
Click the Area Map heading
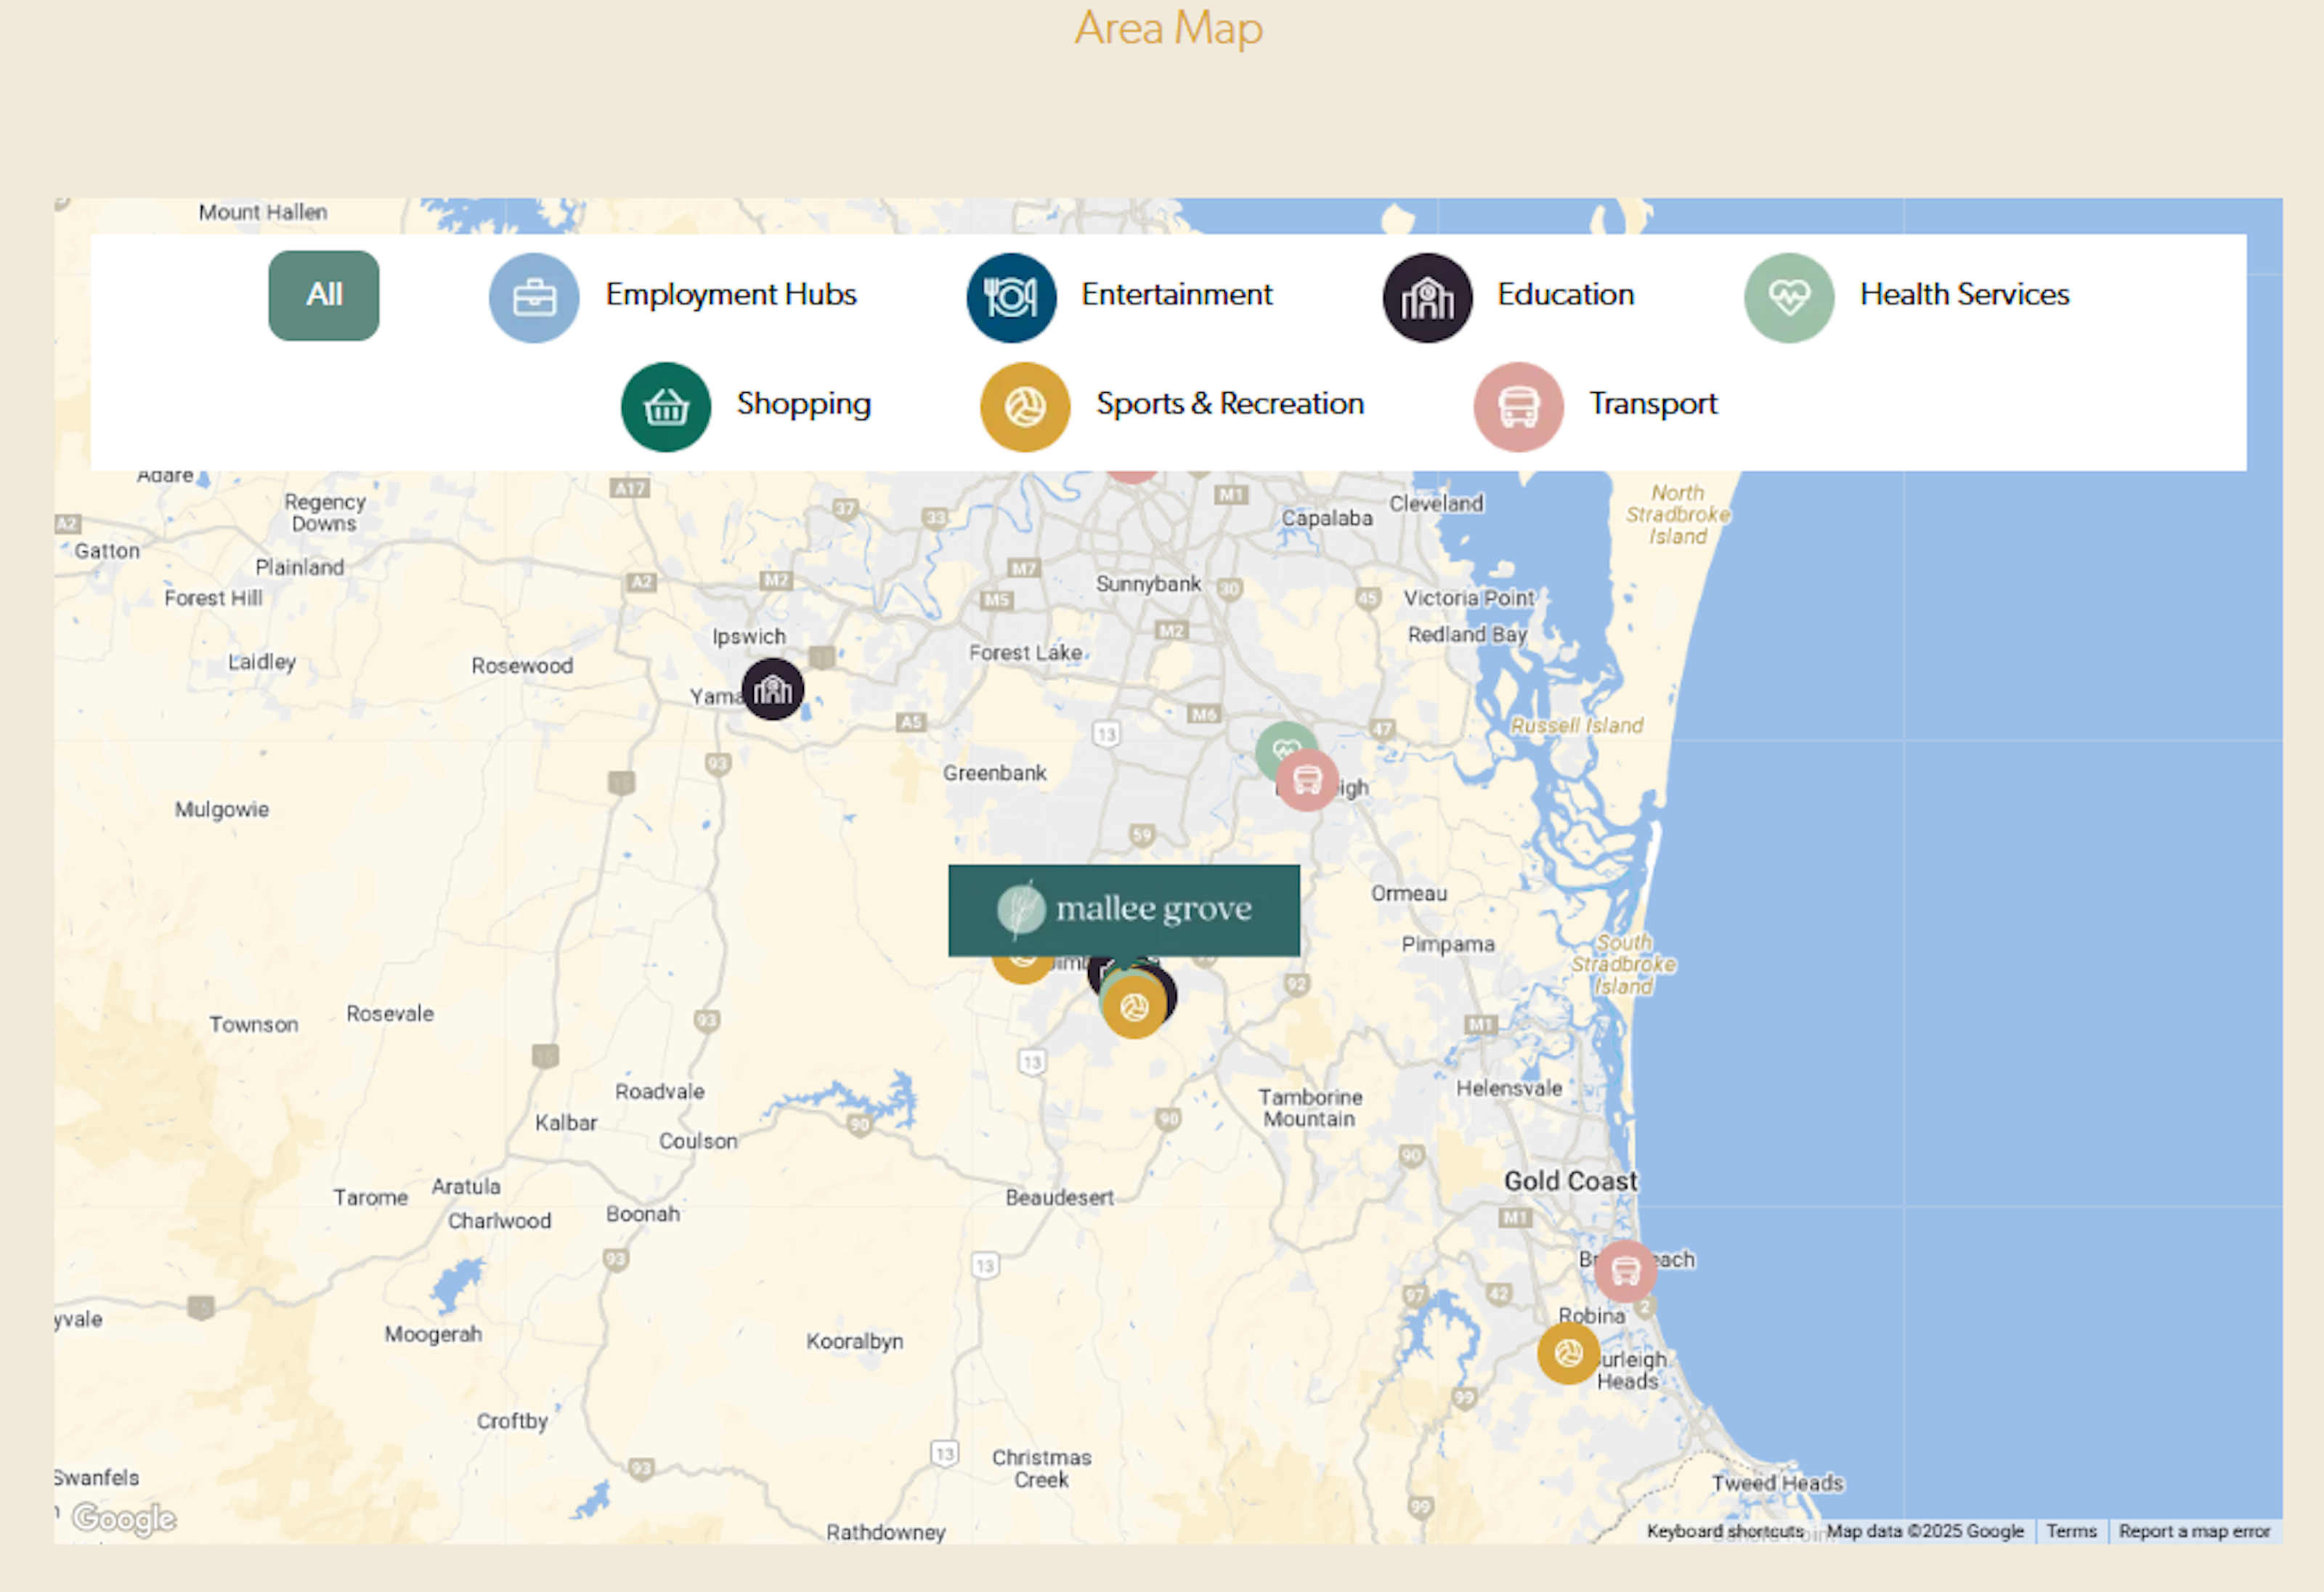coord(1168,28)
